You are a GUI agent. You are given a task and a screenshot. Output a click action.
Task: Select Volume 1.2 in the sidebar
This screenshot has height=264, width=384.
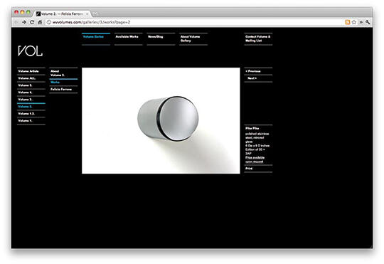click(26, 114)
